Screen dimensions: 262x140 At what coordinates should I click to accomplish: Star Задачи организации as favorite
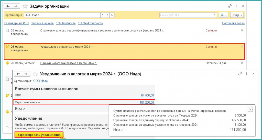click(x=25, y=6)
